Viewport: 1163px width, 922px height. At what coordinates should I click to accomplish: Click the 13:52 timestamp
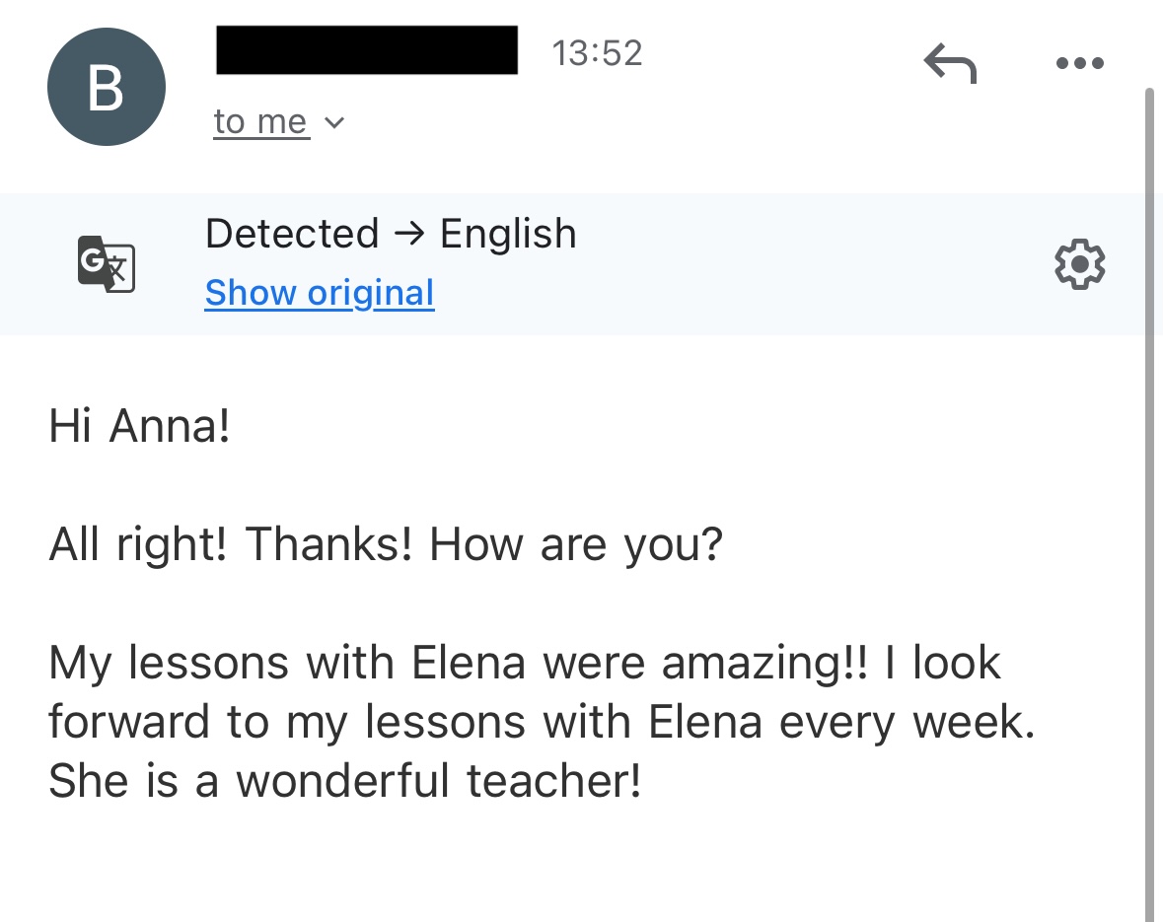[x=597, y=53]
